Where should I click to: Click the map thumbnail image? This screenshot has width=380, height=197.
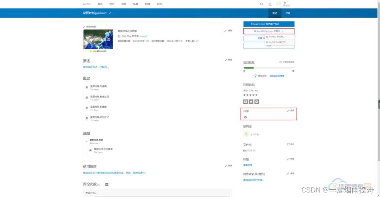coord(98,39)
